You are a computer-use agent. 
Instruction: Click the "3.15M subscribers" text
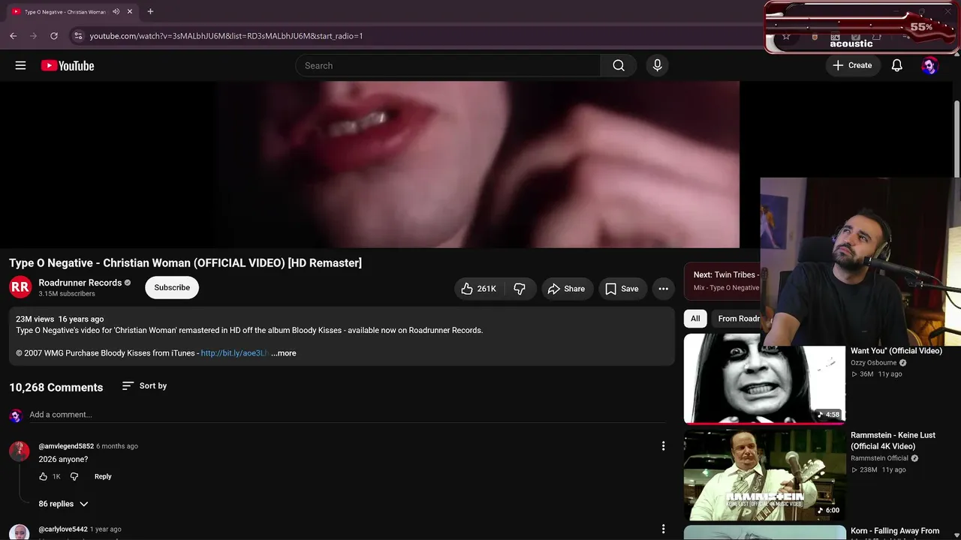[67, 294]
